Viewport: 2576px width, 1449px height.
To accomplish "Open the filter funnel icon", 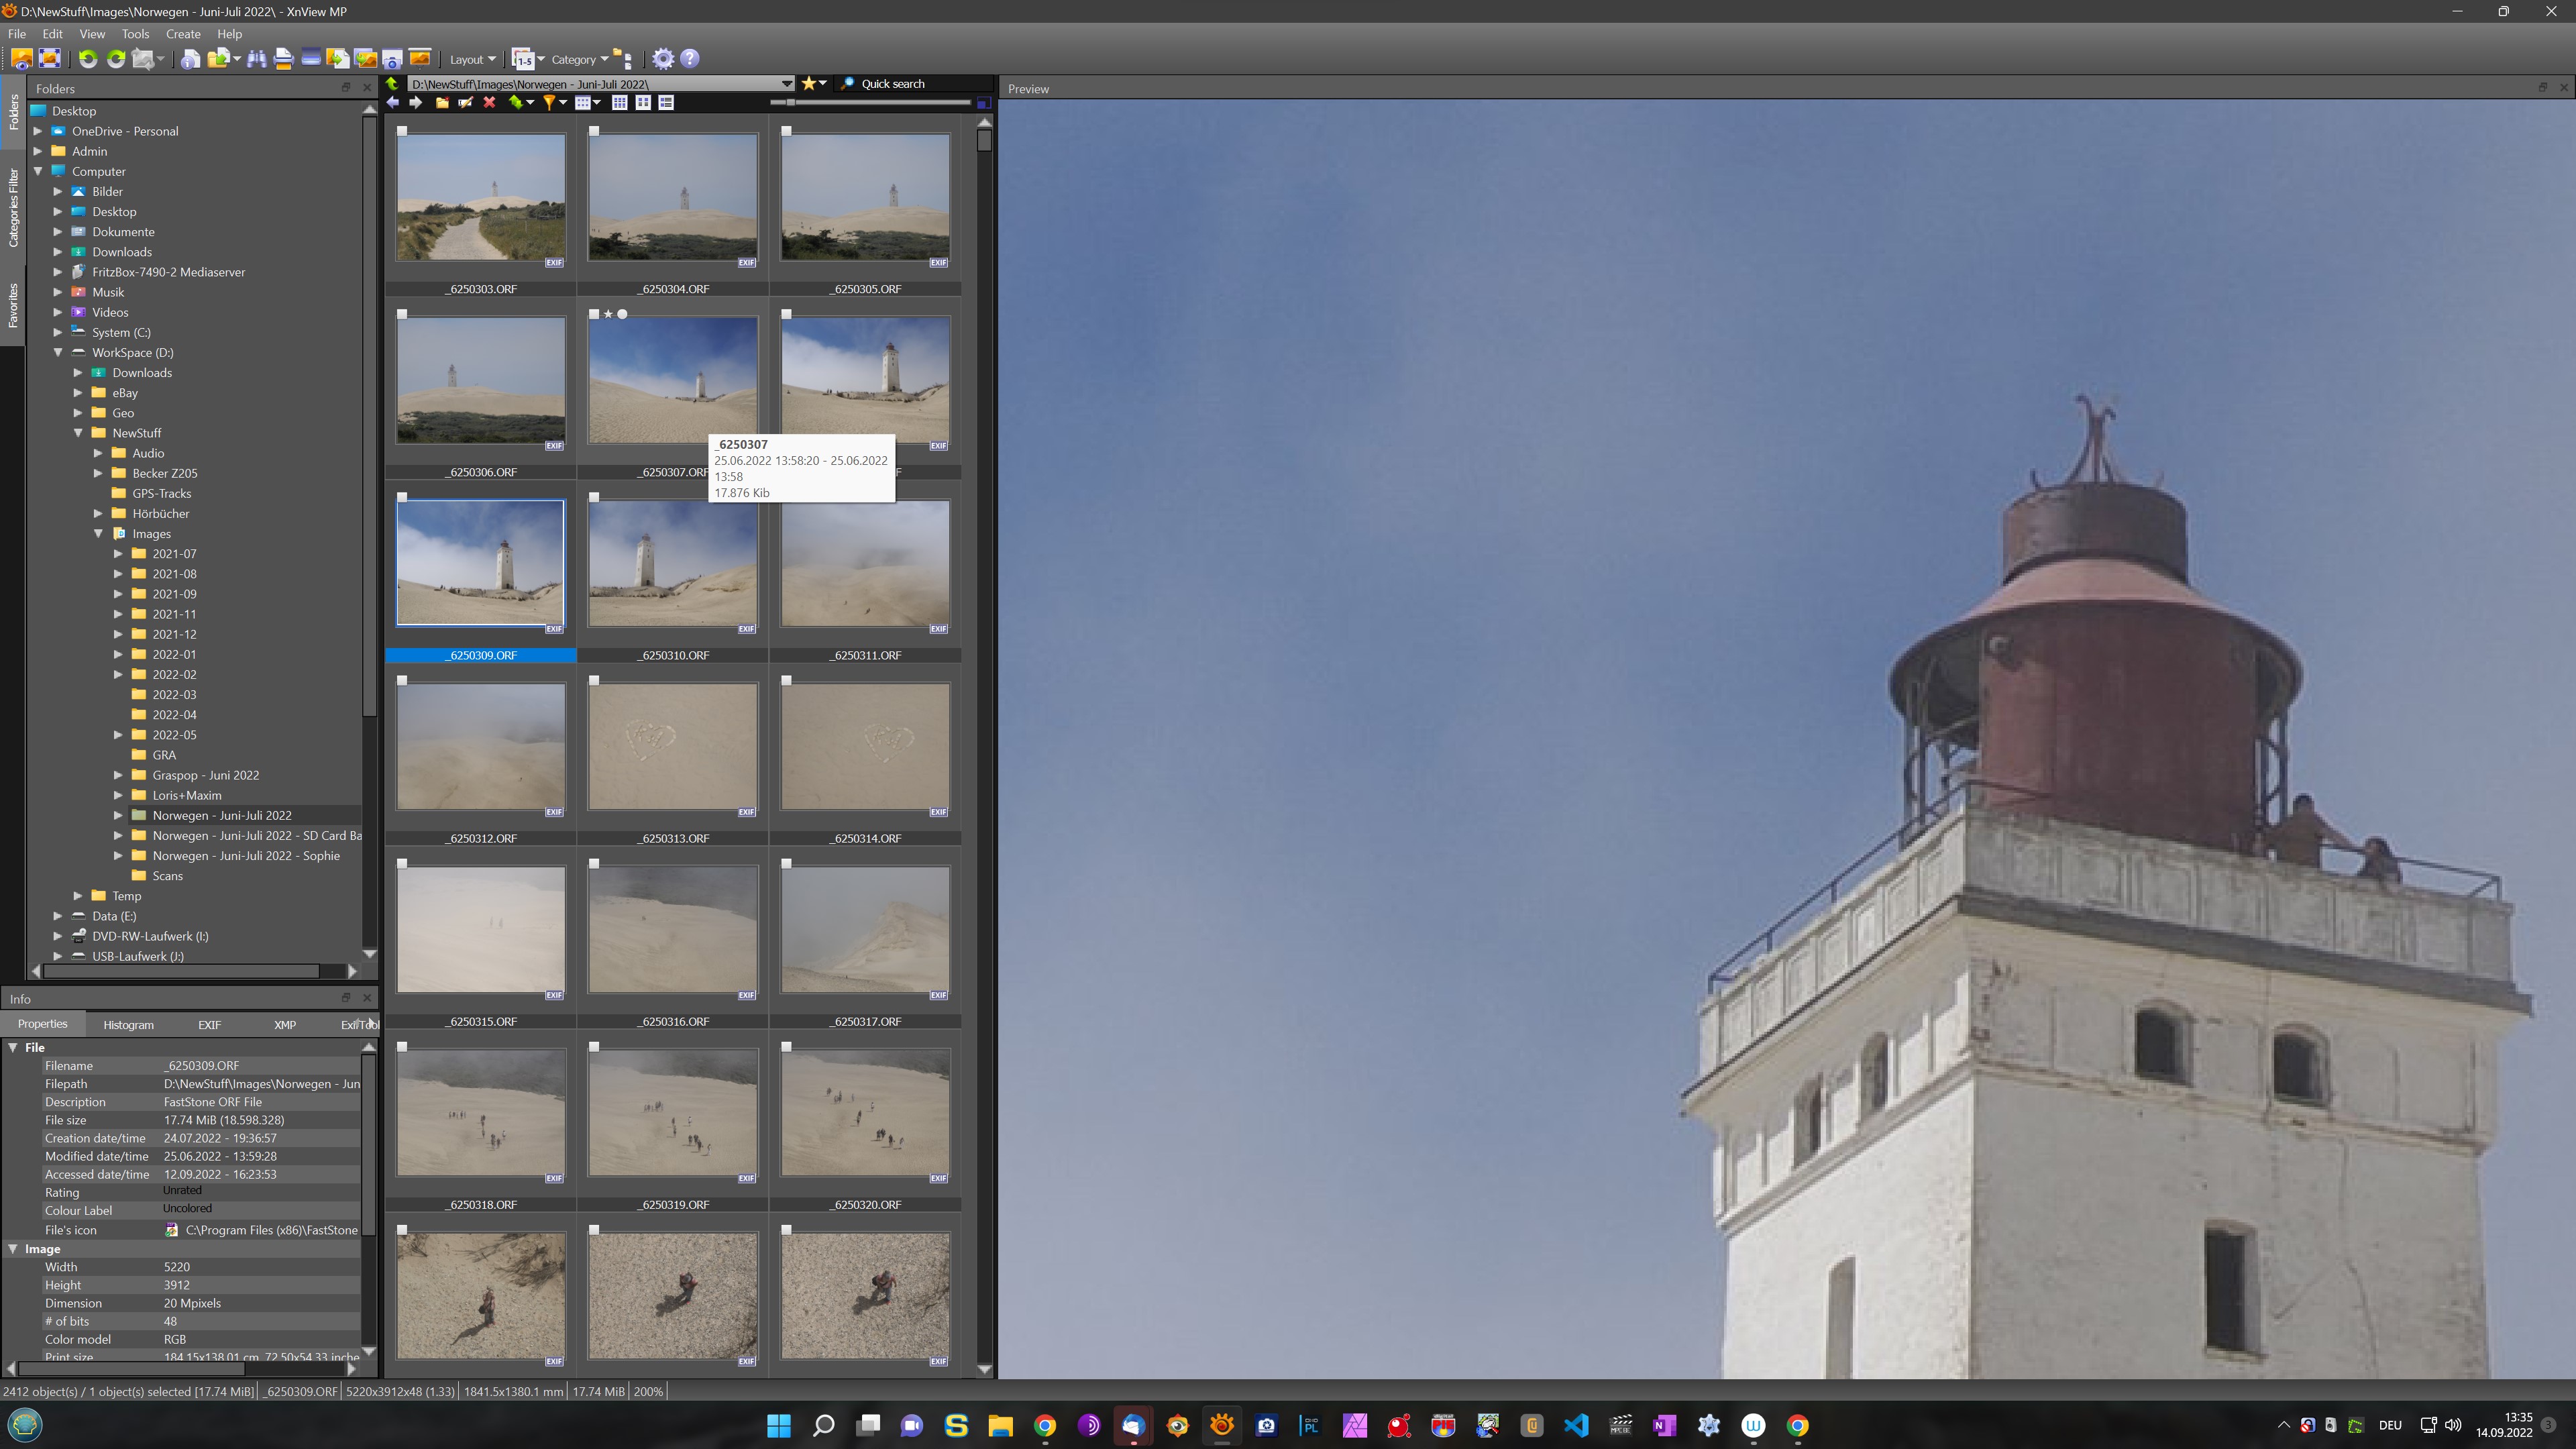I will pyautogui.click(x=549, y=102).
